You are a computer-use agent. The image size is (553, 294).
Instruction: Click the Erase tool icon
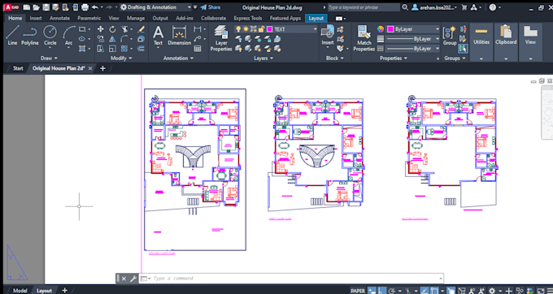click(141, 29)
